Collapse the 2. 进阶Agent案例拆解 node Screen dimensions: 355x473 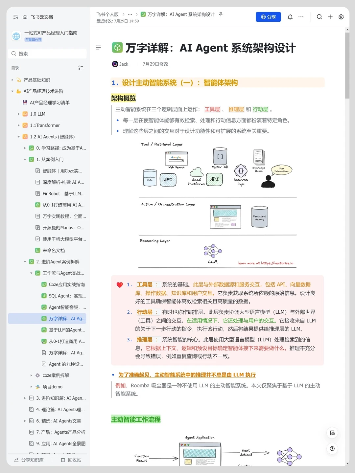click(25, 262)
